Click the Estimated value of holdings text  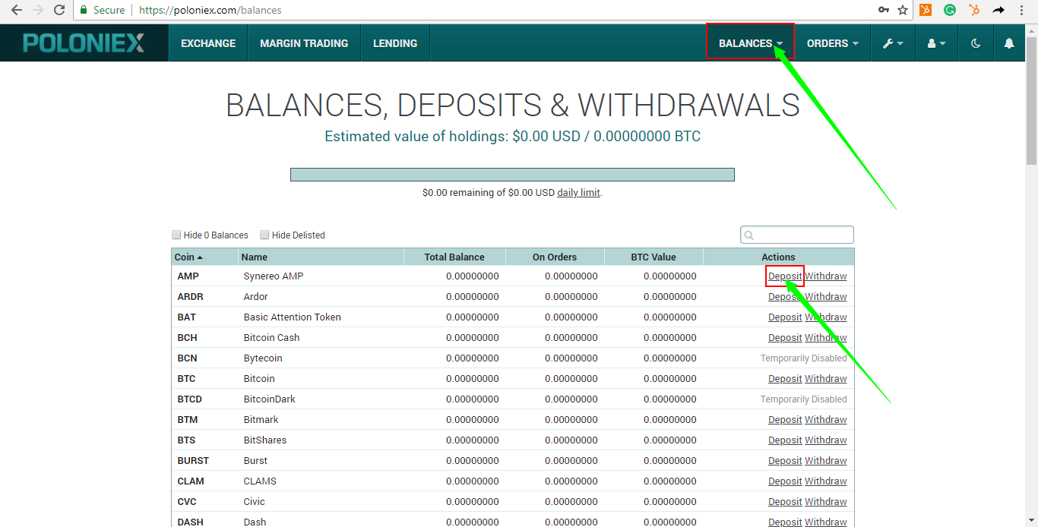[x=513, y=137]
